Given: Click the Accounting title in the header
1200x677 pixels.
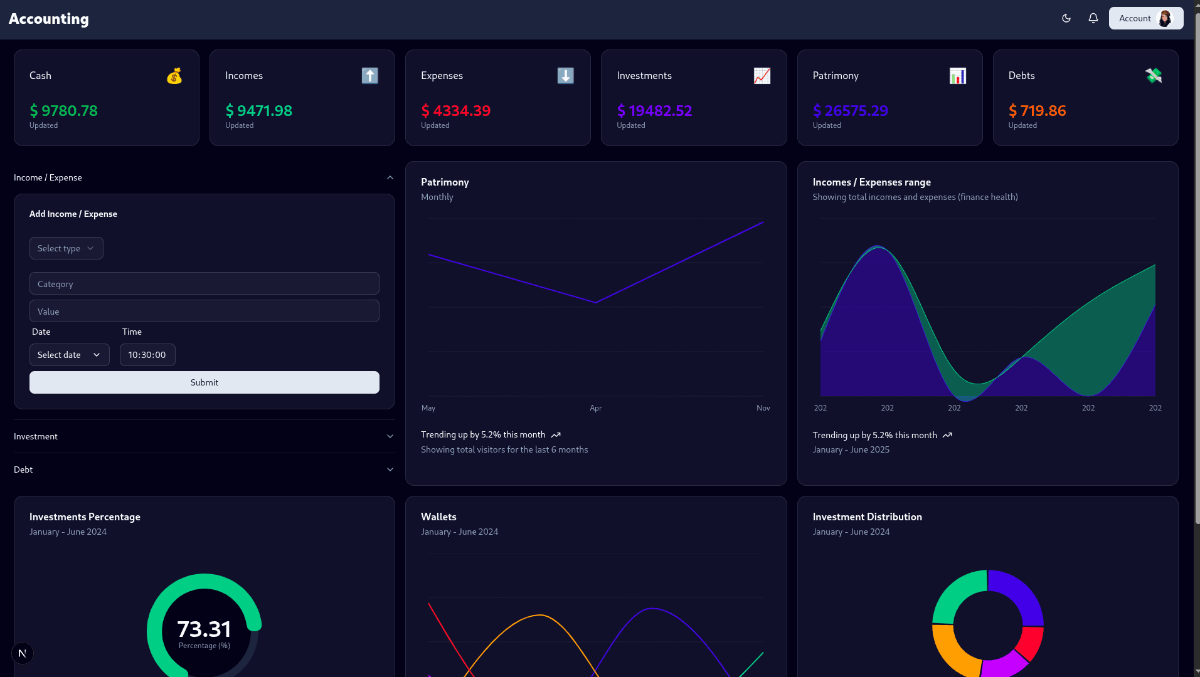Looking at the screenshot, I should click(48, 18).
